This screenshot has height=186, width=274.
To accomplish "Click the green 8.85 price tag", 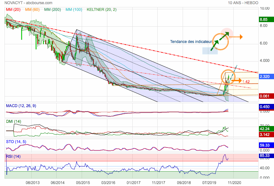I will (x=266, y=20).
